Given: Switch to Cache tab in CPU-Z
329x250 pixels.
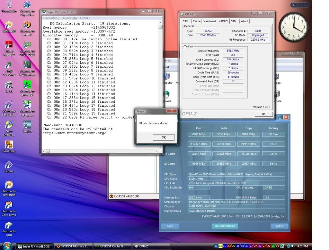Looking at the screenshot, I should tap(197, 21).
